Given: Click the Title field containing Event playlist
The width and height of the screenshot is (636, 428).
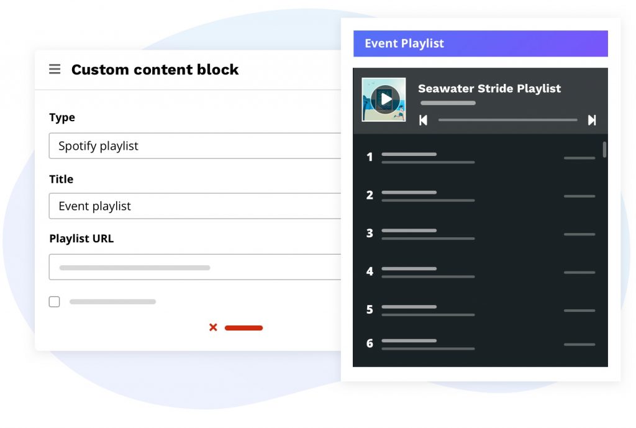Looking at the screenshot, I should [195, 206].
